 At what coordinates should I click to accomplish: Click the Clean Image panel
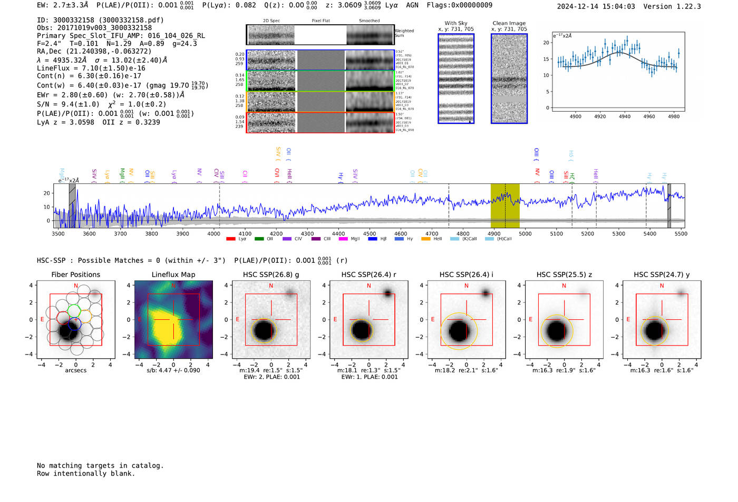[x=509, y=78]
